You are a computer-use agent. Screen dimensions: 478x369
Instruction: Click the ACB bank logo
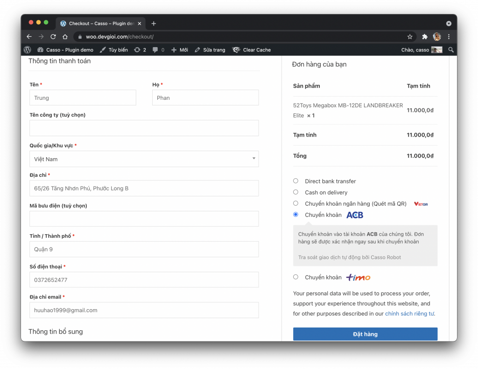[355, 215]
